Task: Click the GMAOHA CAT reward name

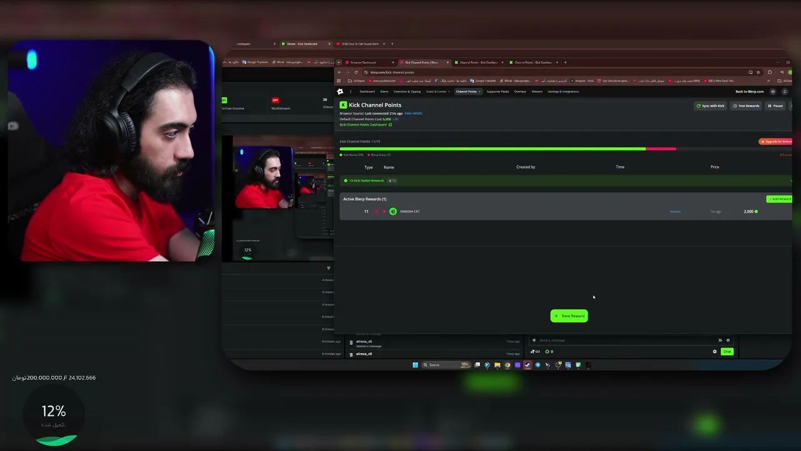Action: click(410, 212)
